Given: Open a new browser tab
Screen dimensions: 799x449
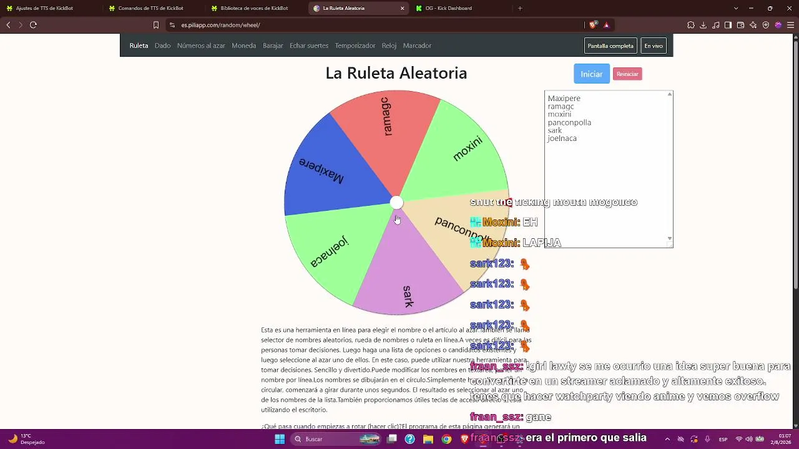Looking at the screenshot, I should [x=520, y=8].
